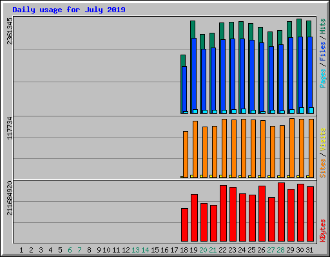Click day label 30 on x-axis
This screenshot has height=257, width=330.
pyautogui.click(x=300, y=250)
